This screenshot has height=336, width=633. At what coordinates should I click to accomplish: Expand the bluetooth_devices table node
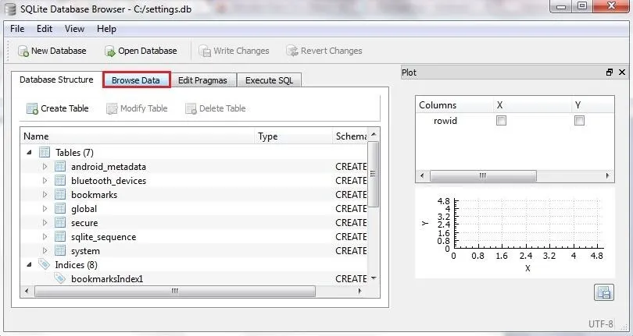(45, 181)
